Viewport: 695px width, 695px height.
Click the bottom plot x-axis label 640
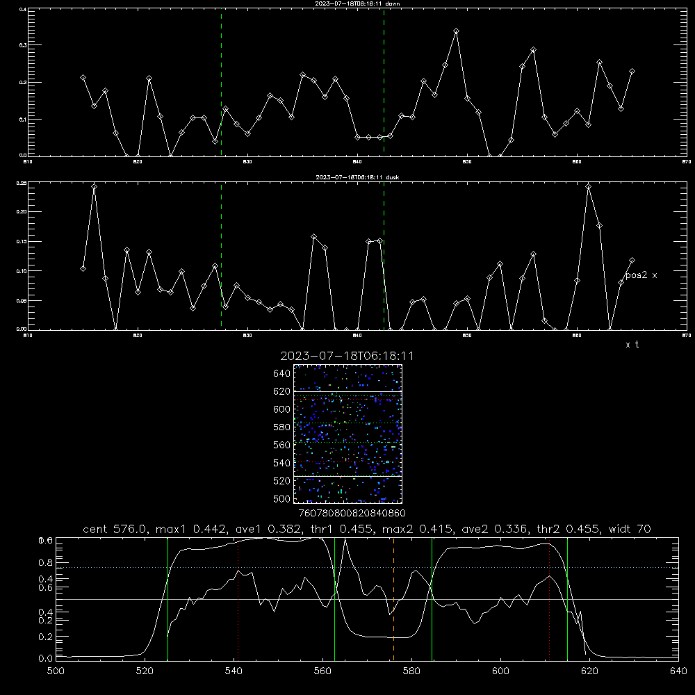click(x=678, y=671)
